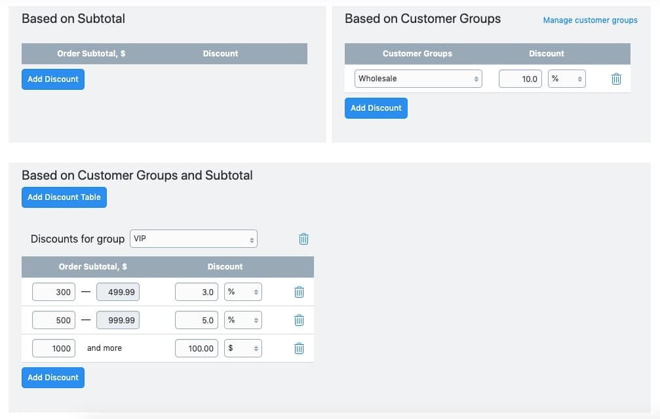
Task: Open the Wholesale customer group dropdown
Action: coord(418,79)
